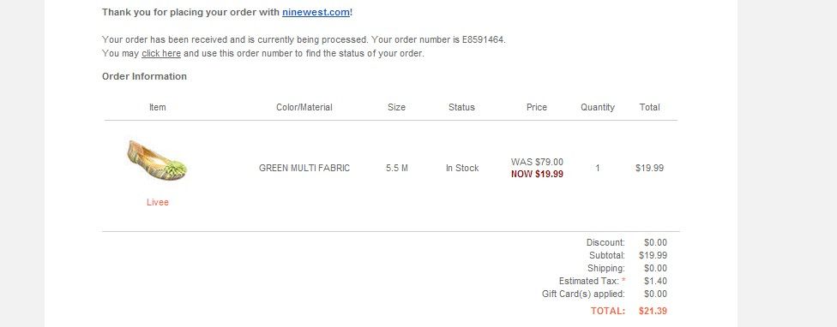Image resolution: width=837 pixels, height=327 pixels.
Task: Click the GREEN MULTI FABRIC text
Action: 304,168
